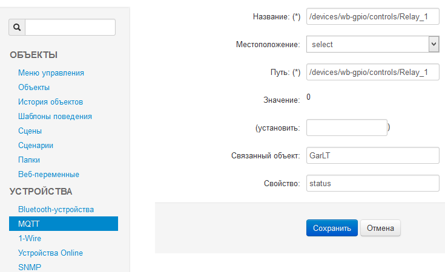Open the Местоположение dropdown

point(372,44)
